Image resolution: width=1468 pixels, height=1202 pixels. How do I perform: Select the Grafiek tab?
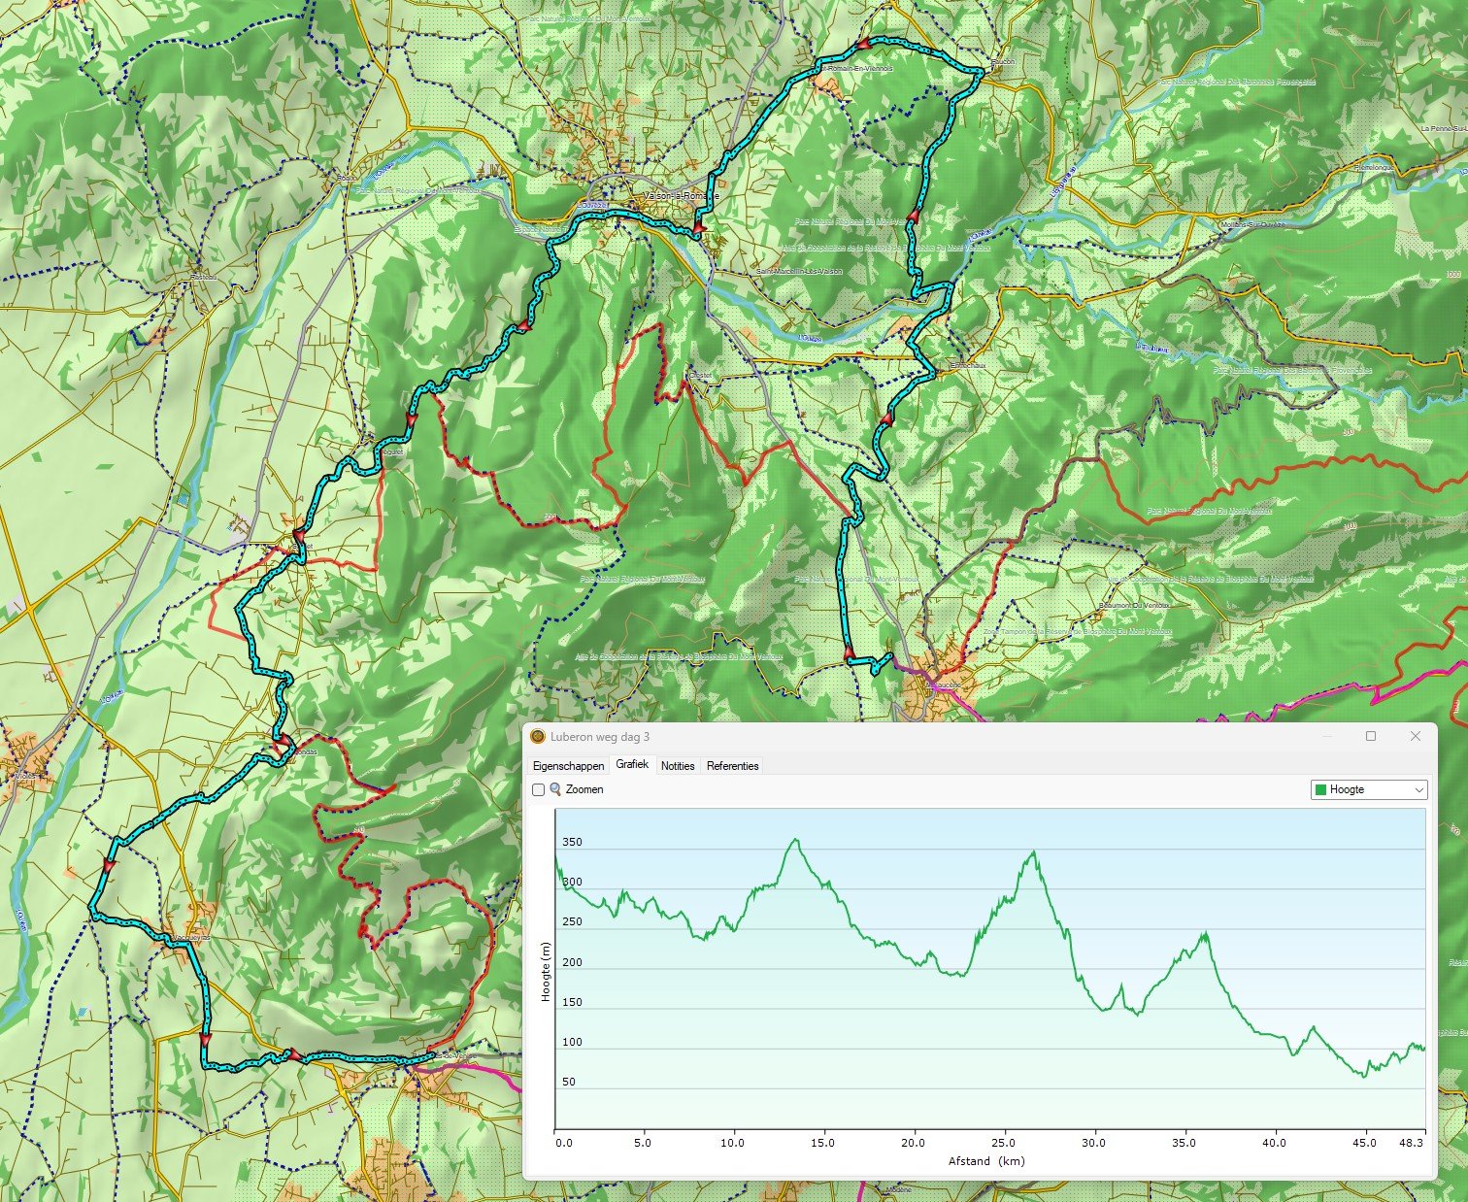(x=632, y=765)
